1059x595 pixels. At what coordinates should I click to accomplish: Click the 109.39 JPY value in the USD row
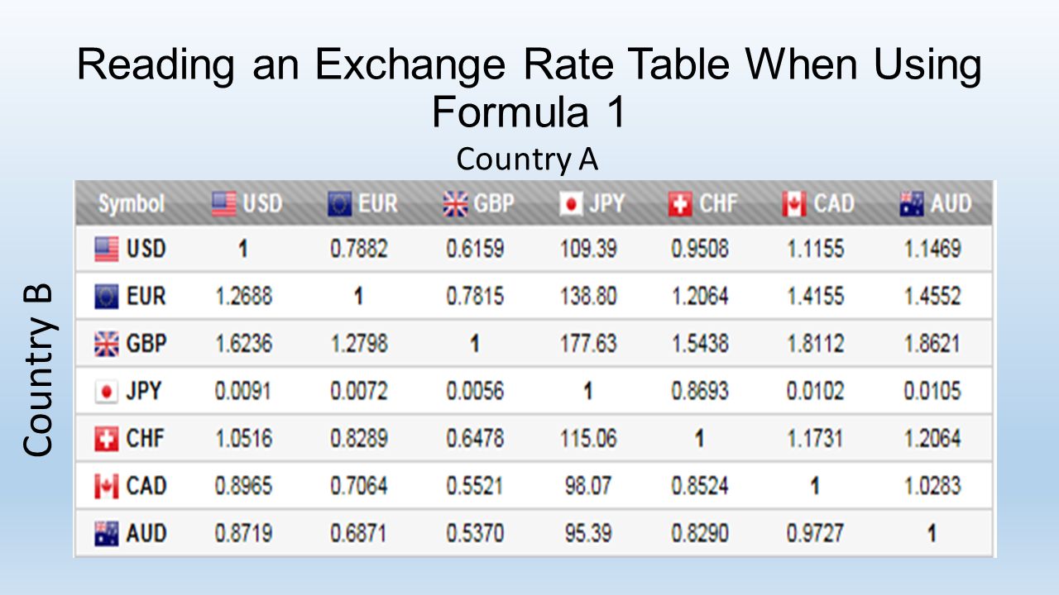(588, 249)
